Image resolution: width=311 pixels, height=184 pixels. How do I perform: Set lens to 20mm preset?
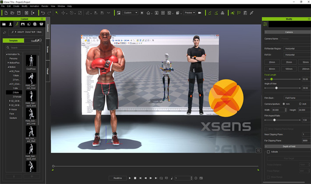click(x=272, y=62)
